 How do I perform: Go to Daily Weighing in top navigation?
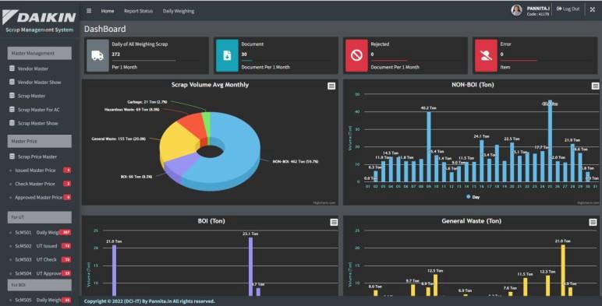pyautogui.click(x=179, y=11)
